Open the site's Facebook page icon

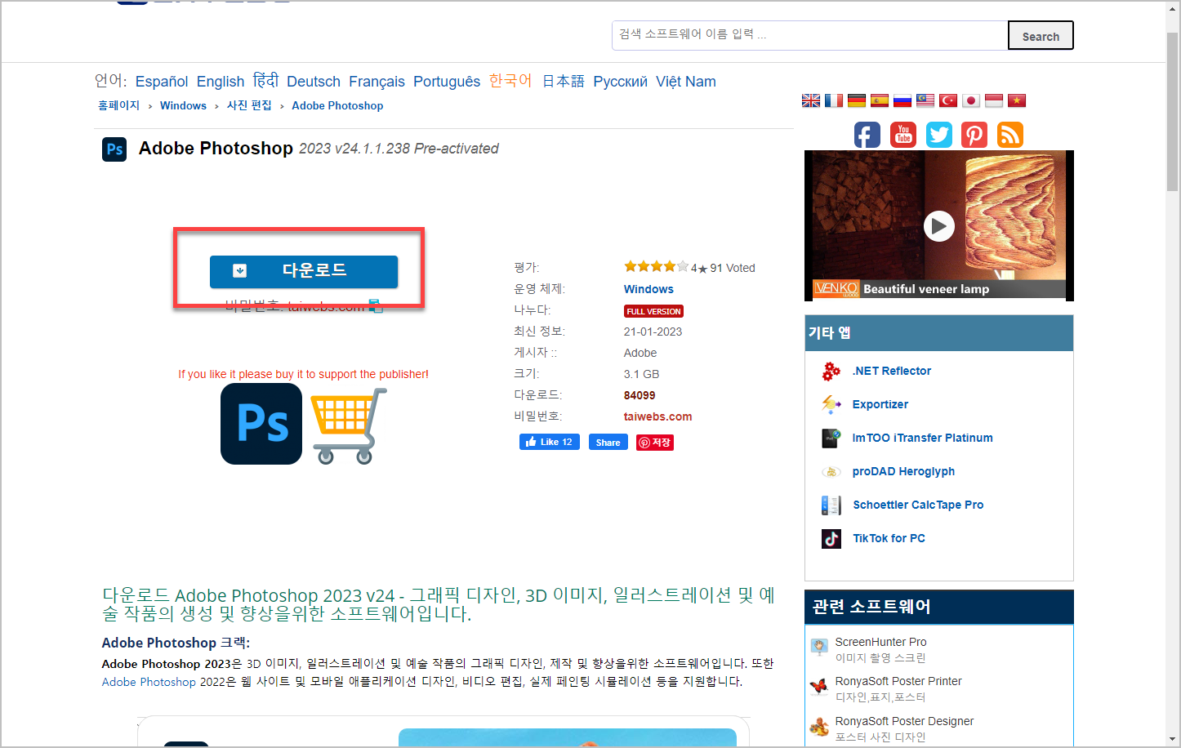click(x=867, y=135)
